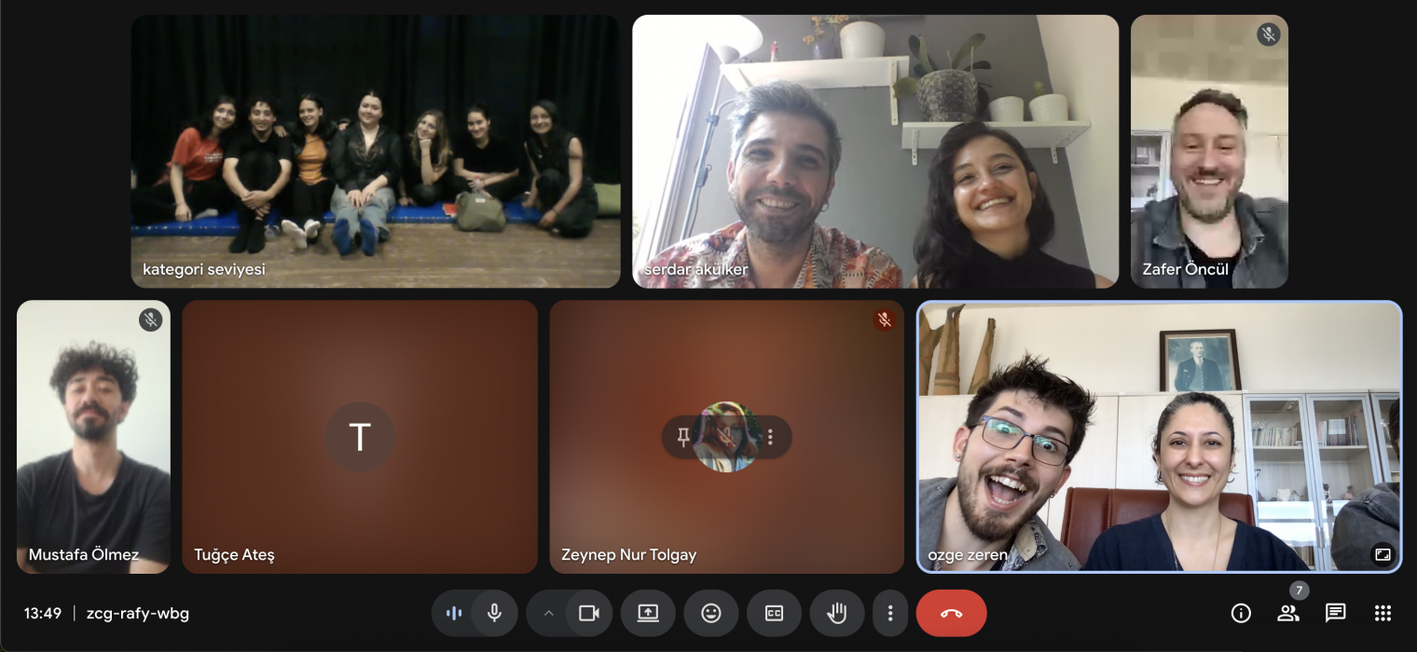The height and width of the screenshot is (652, 1417).
Task: Raise your hand
Action: 837,613
